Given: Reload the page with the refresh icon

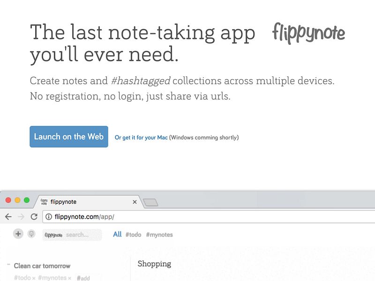Looking at the screenshot, I should (x=34, y=217).
